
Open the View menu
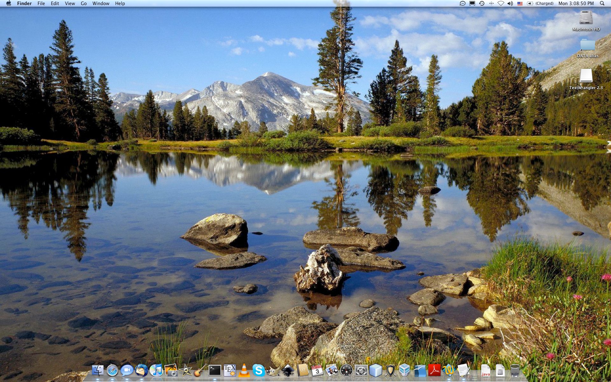tap(70, 4)
